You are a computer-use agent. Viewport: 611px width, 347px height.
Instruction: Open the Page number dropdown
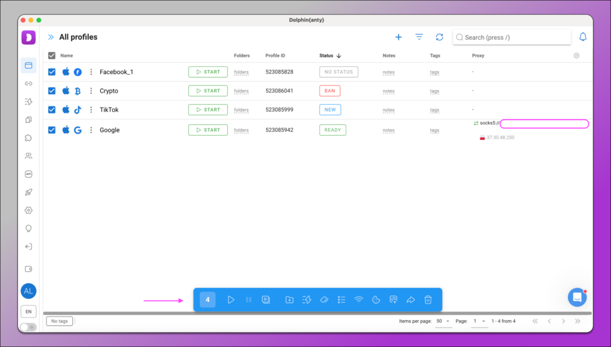pos(479,321)
